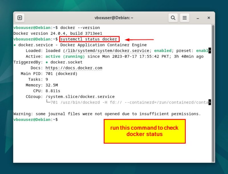This screenshot has width=228, height=174.
Task: Open the terminal search
Action: point(173,18)
